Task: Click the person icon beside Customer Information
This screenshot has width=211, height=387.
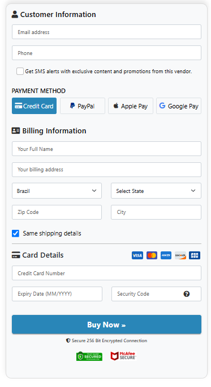Action: point(15,14)
